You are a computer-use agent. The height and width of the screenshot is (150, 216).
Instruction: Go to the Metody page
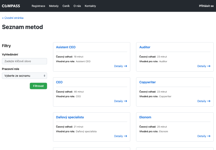pyautogui.click(x=54, y=6)
